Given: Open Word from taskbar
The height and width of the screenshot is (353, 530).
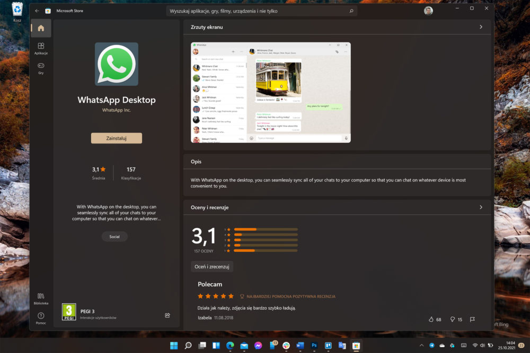Looking at the screenshot, I should [x=300, y=345].
